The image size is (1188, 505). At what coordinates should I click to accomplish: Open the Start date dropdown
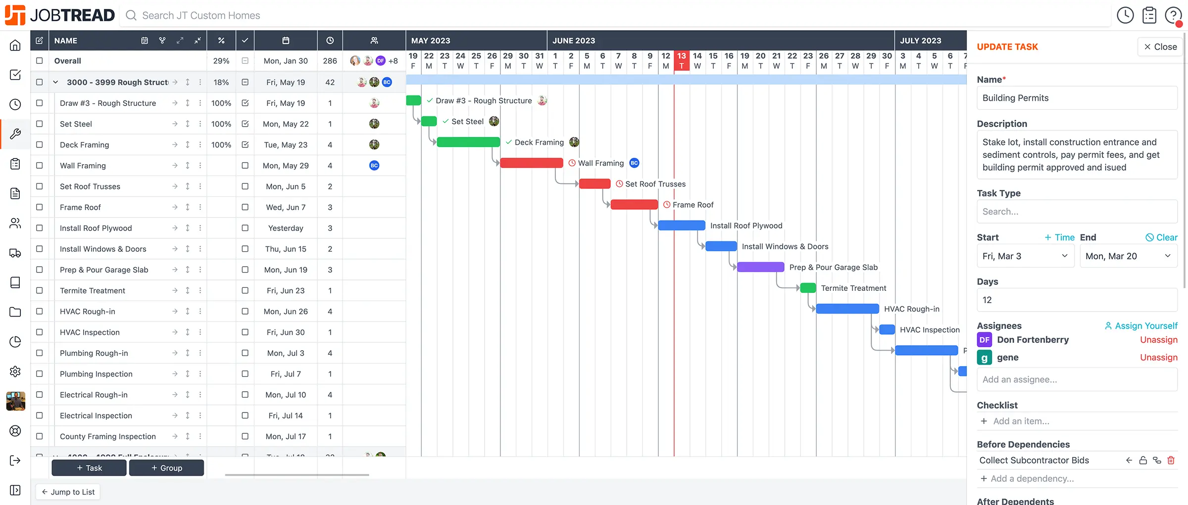click(1025, 256)
